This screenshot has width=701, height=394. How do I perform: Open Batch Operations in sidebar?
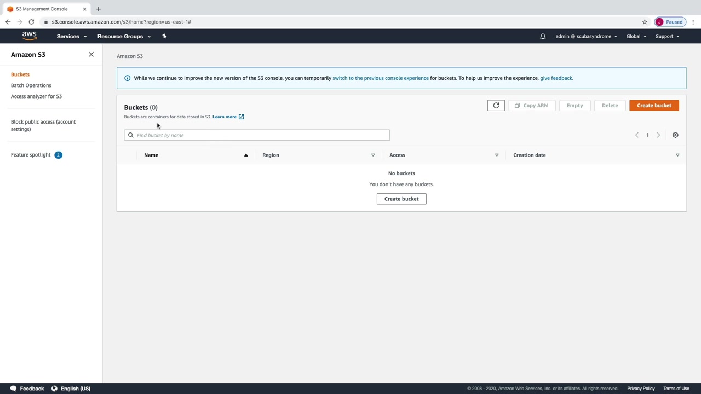point(31,85)
